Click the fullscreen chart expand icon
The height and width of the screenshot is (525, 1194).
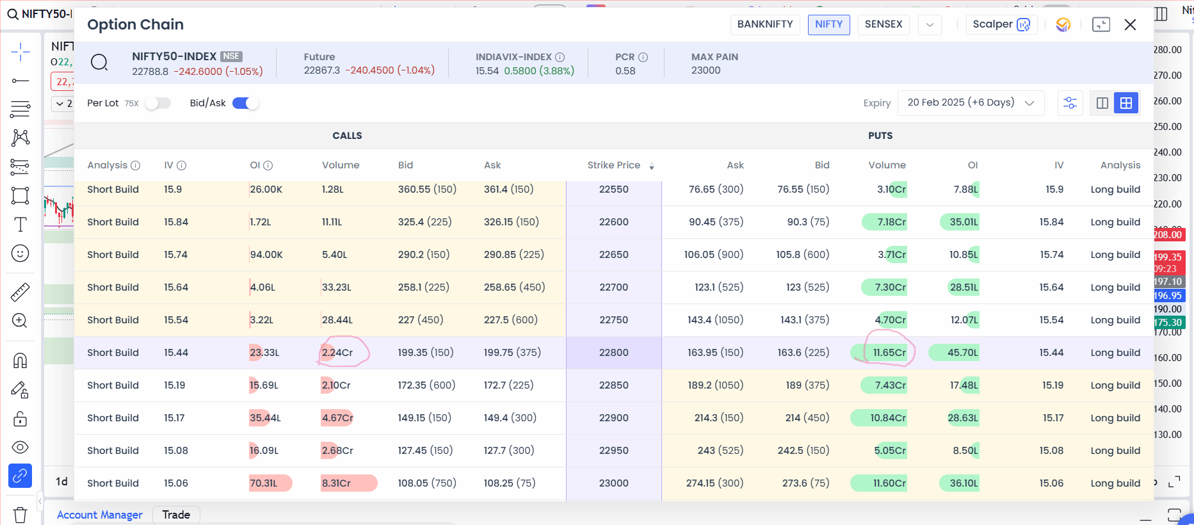tap(1174, 483)
